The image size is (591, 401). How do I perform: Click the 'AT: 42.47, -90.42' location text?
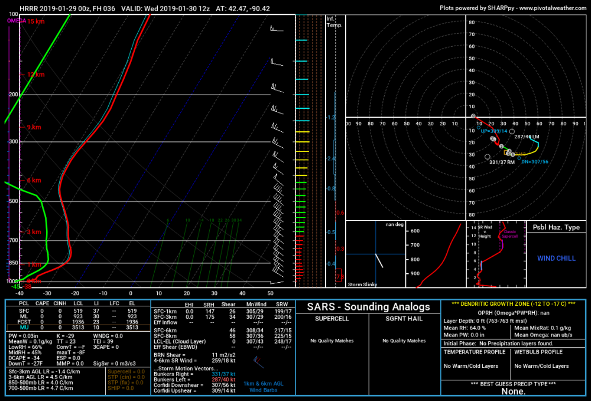[x=243, y=8]
